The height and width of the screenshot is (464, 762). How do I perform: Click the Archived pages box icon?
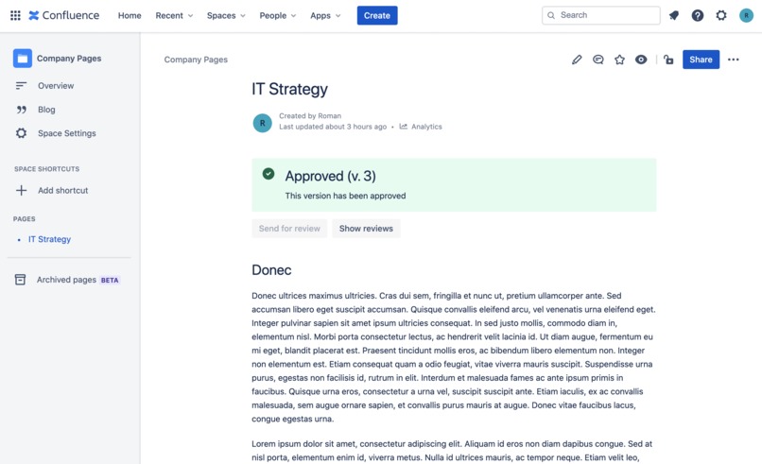click(20, 280)
